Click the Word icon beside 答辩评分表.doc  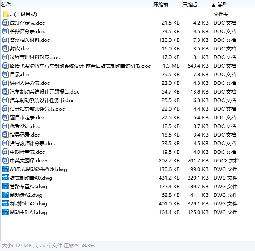[x=5, y=31]
